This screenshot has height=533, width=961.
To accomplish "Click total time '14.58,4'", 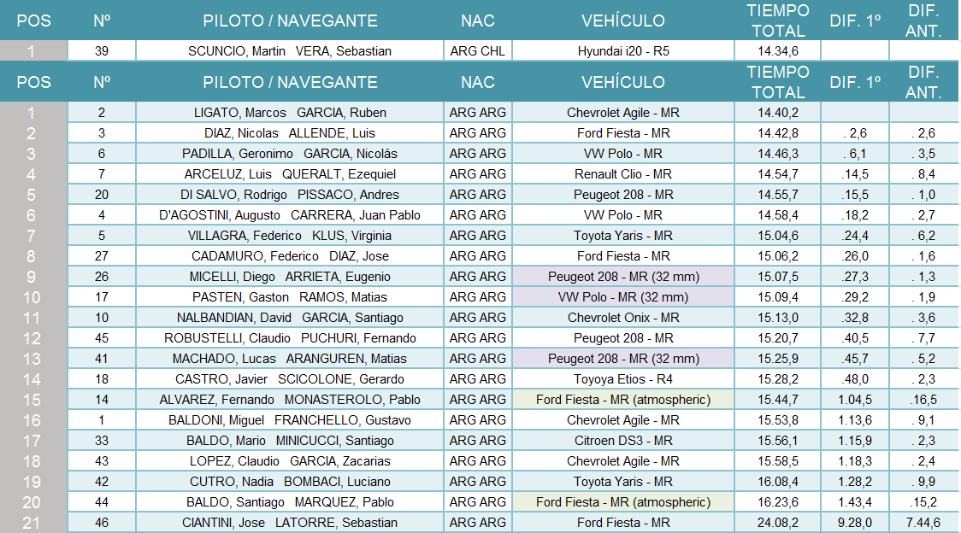I will (x=778, y=215).
